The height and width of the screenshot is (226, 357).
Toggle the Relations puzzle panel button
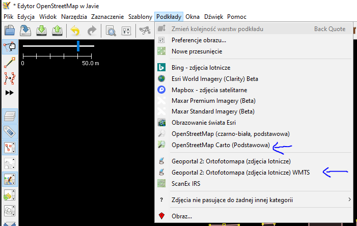[x=10, y=163]
